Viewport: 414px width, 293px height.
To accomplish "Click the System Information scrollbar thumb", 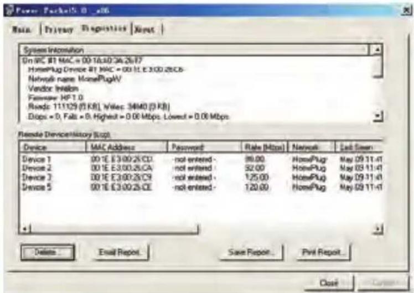I will 377,66.
